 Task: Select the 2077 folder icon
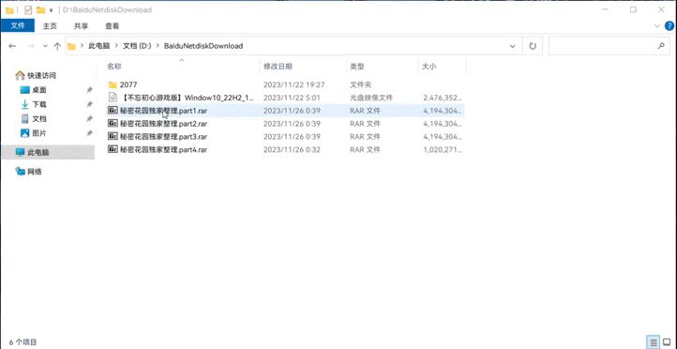[x=113, y=84]
